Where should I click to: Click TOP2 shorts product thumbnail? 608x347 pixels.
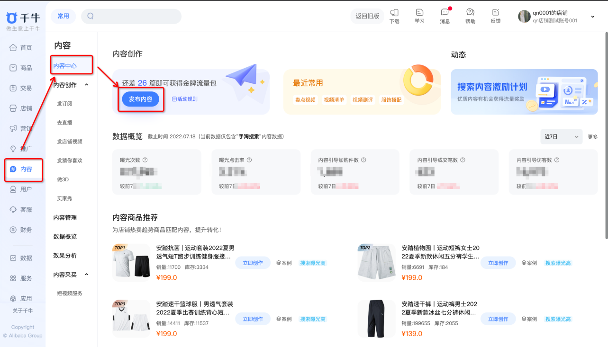click(376, 263)
